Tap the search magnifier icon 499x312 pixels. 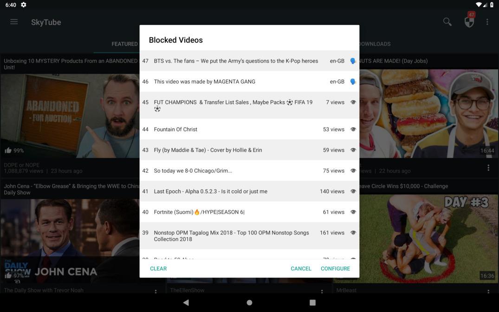click(447, 22)
